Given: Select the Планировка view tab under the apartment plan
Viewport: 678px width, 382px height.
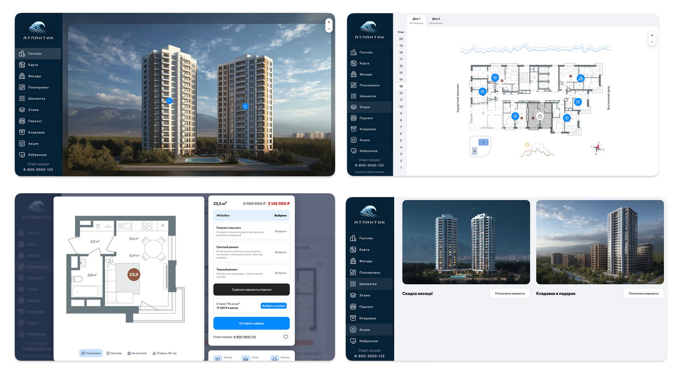Looking at the screenshot, I should coord(91,353).
